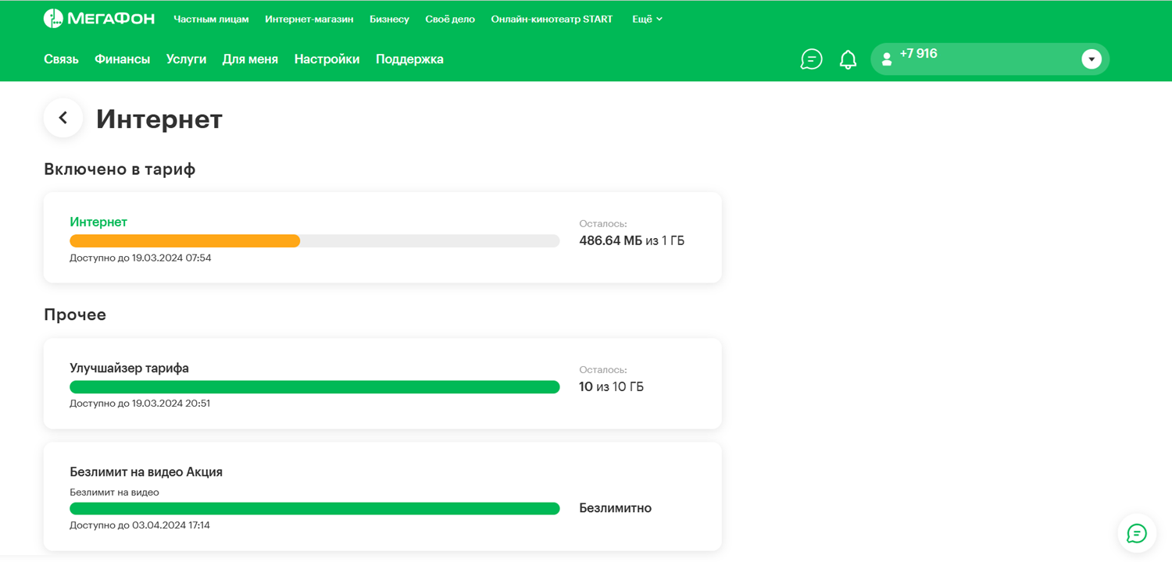Open the Настройки menu
1172x562 pixels.
[x=327, y=59]
